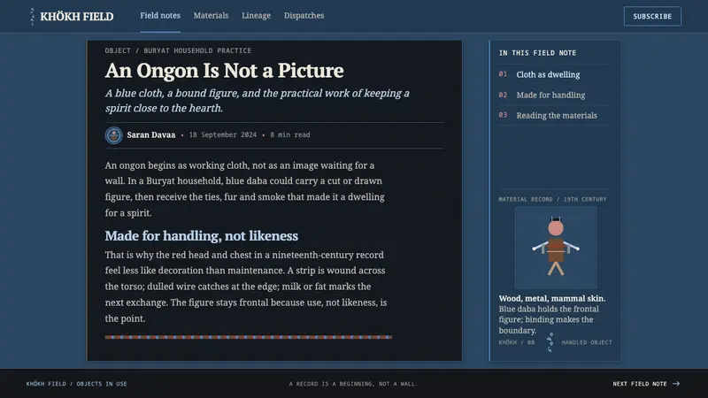Jump to 03 Reading the materials
708x398 pixels.
click(x=555, y=116)
